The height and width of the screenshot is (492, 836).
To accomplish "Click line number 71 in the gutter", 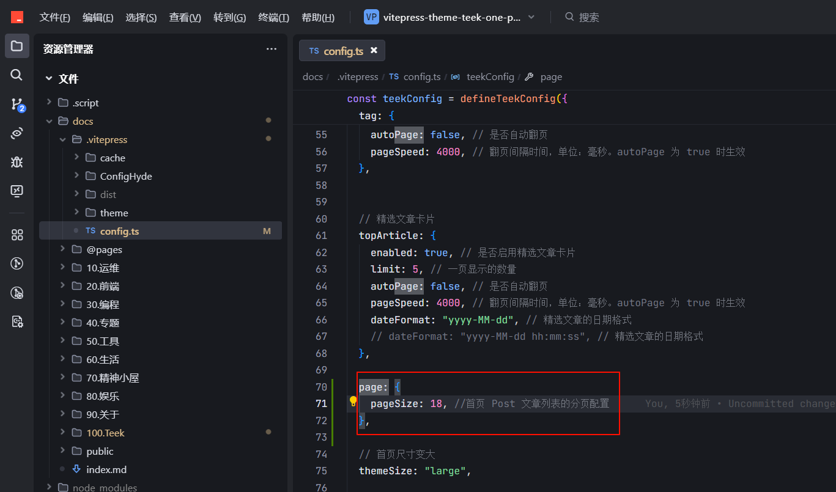I will point(321,403).
